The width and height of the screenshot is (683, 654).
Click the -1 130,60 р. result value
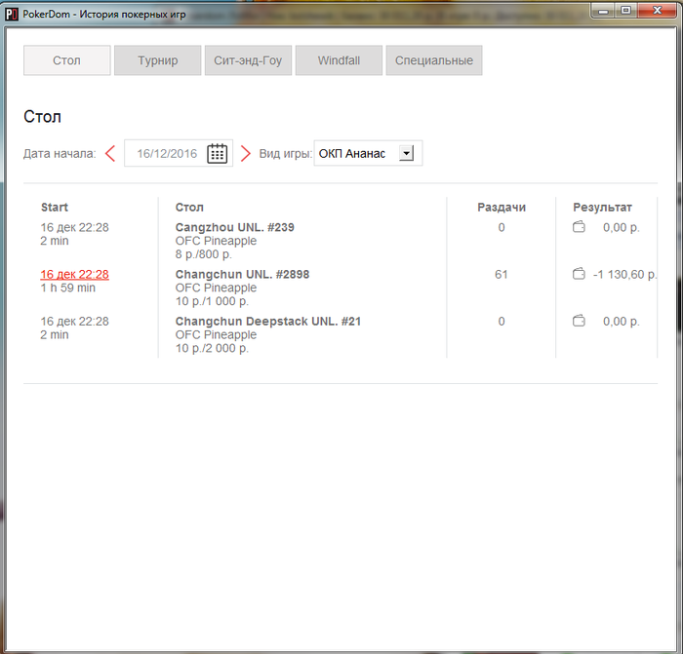(624, 274)
